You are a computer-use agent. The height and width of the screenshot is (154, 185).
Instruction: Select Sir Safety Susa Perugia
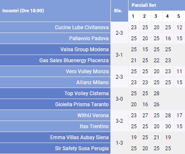point(82,148)
